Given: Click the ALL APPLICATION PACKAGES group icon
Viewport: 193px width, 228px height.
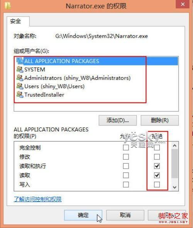Looking at the screenshot, I should pyautogui.click(x=20, y=61).
